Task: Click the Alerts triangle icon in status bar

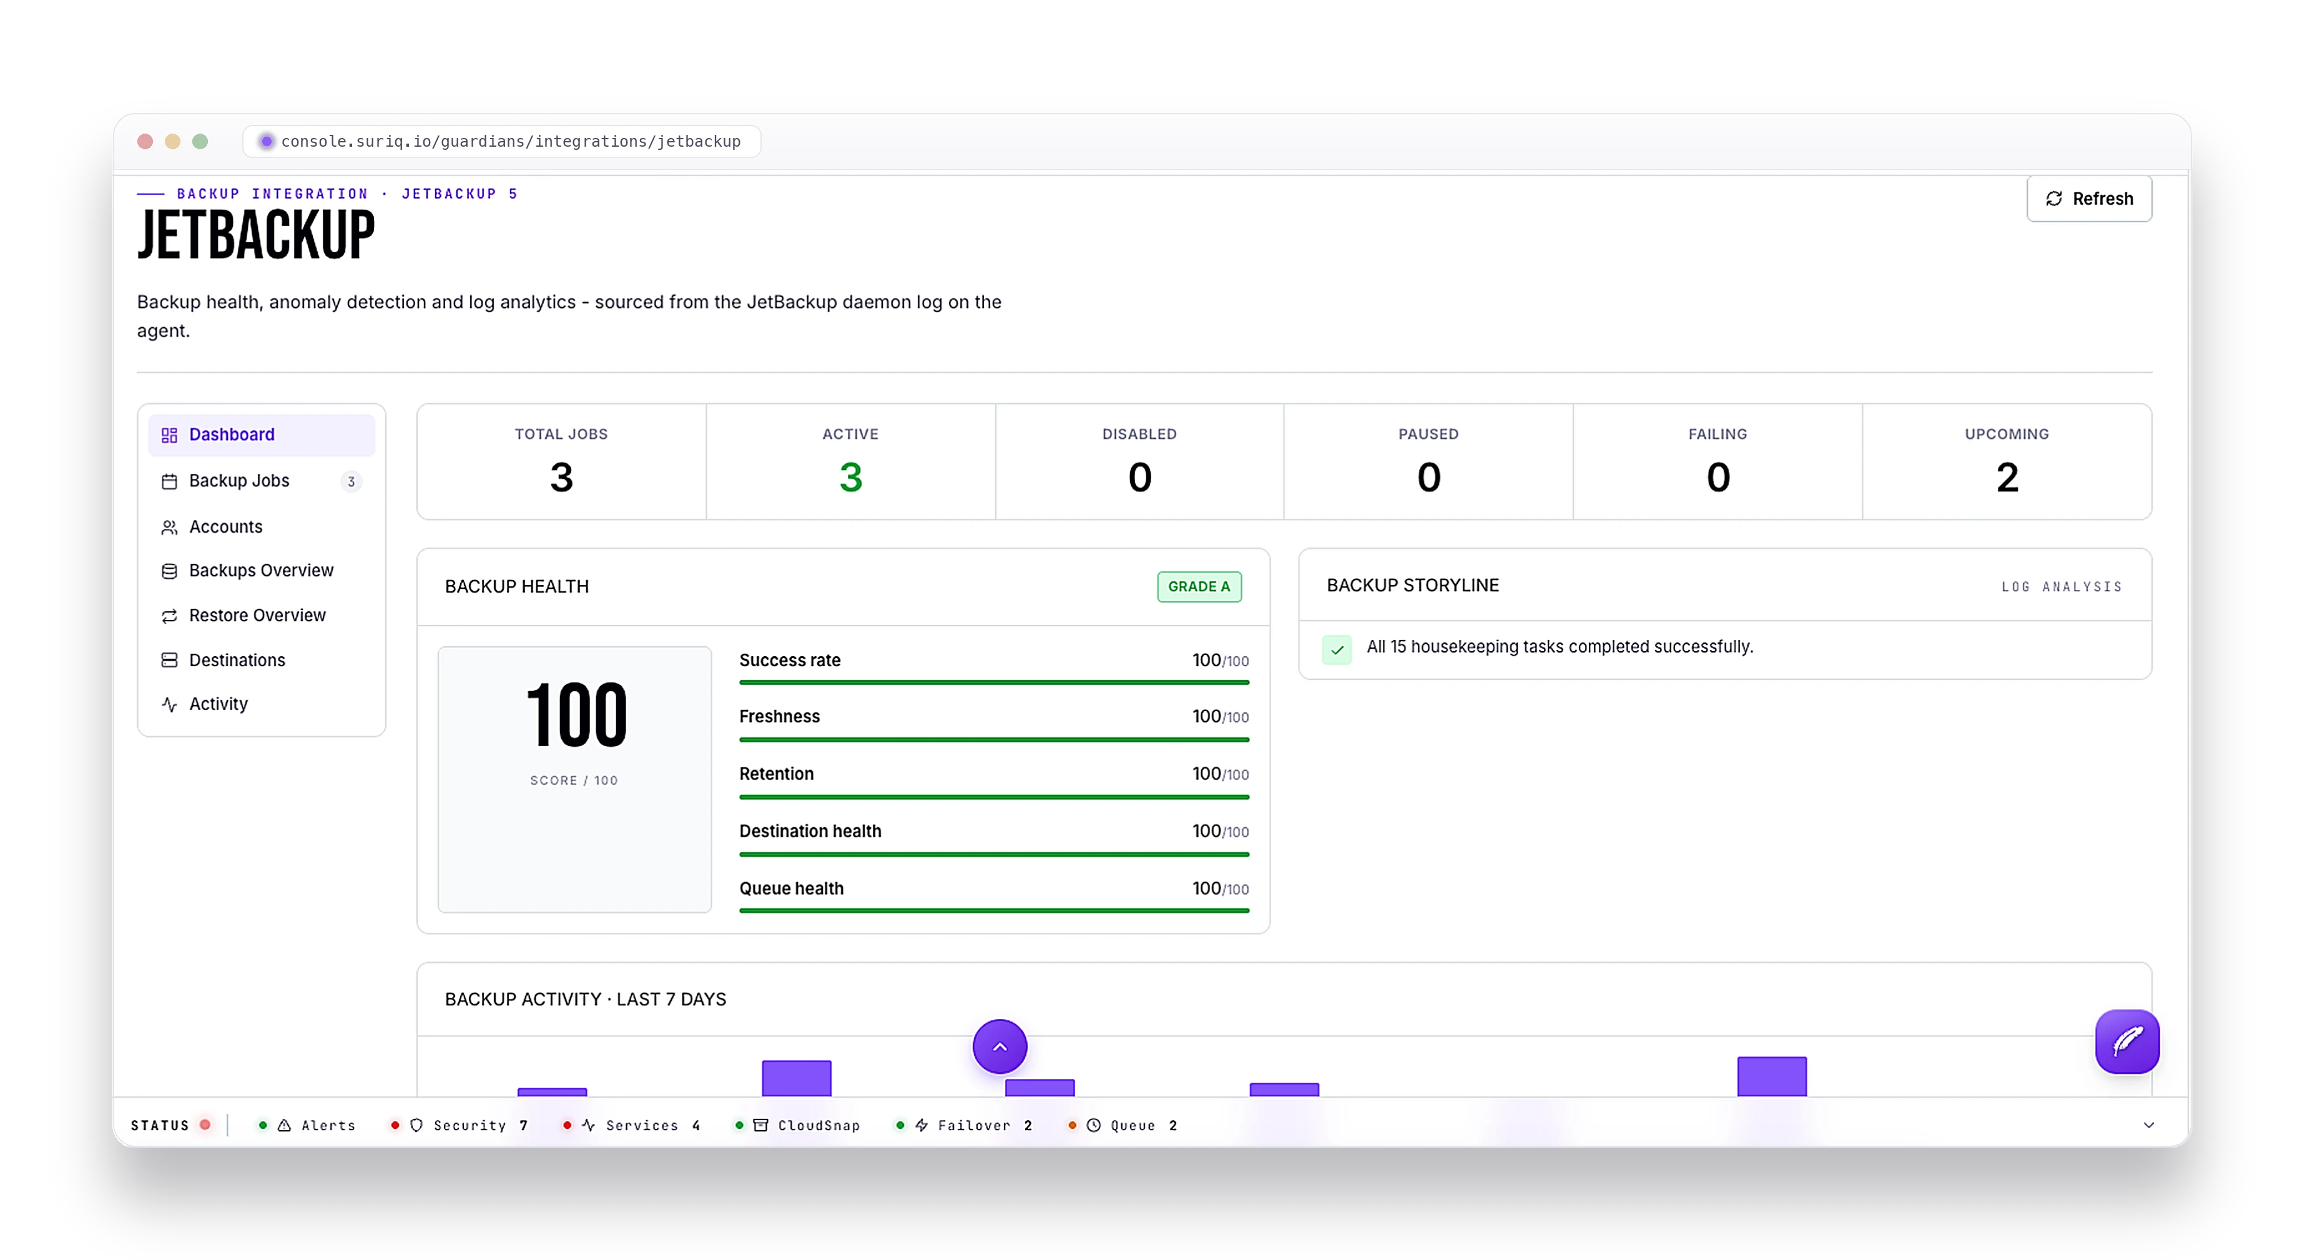Action: pyautogui.click(x=285, y=1126)
